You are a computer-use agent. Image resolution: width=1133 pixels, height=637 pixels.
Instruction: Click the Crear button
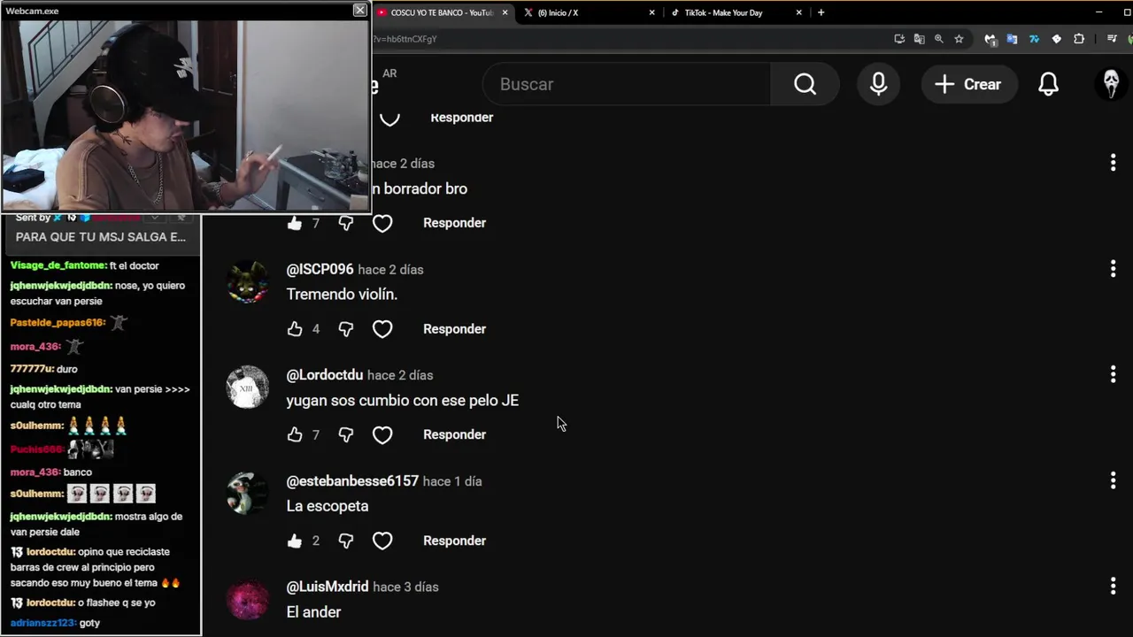tap(967, 84)
